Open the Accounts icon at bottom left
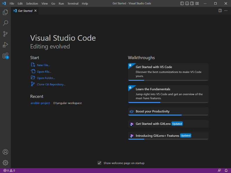This screenshot has height=173, width=231. point(5,152)
